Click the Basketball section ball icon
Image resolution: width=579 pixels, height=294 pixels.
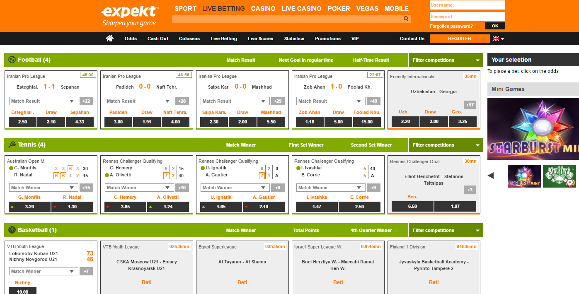coord(12,230)
